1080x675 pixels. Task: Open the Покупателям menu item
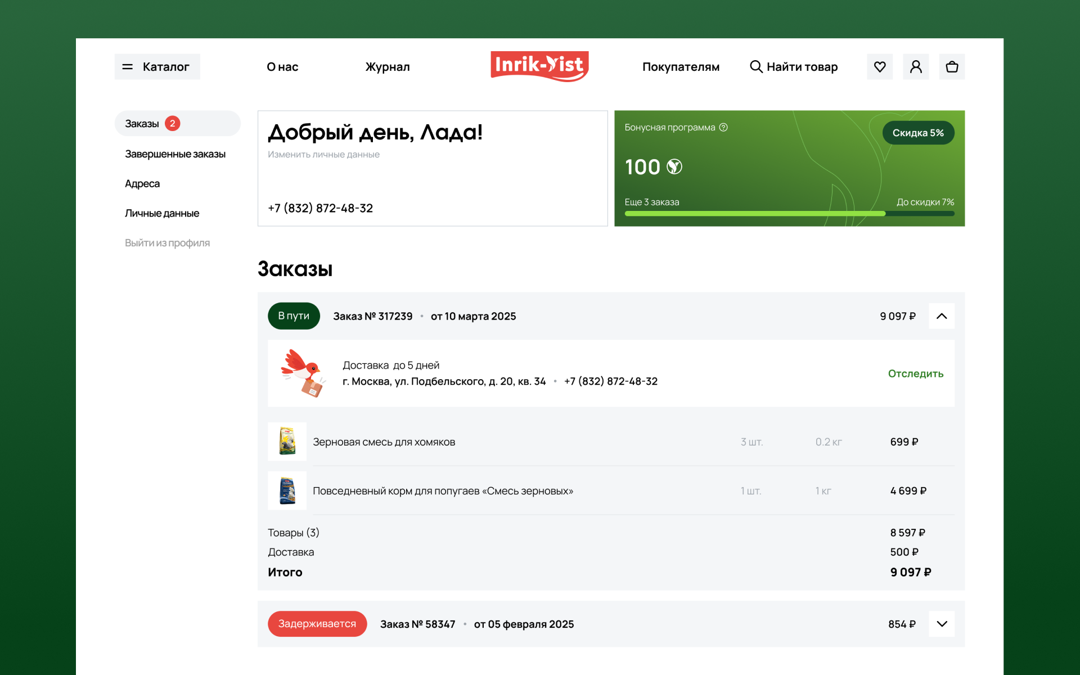pyautogui.click(x=681, y=67)
